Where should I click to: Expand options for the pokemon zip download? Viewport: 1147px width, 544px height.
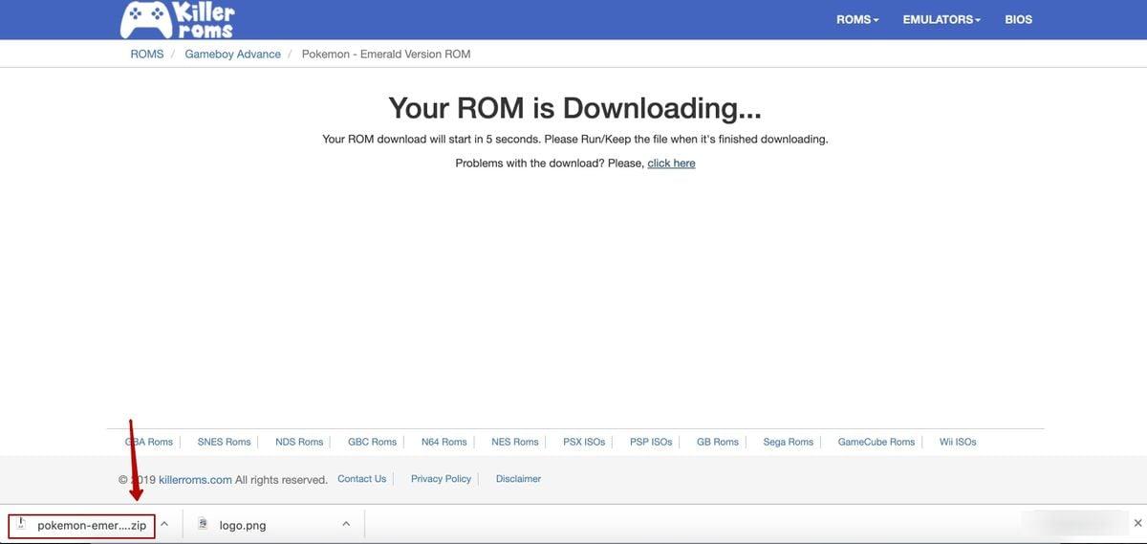point(164,524)
